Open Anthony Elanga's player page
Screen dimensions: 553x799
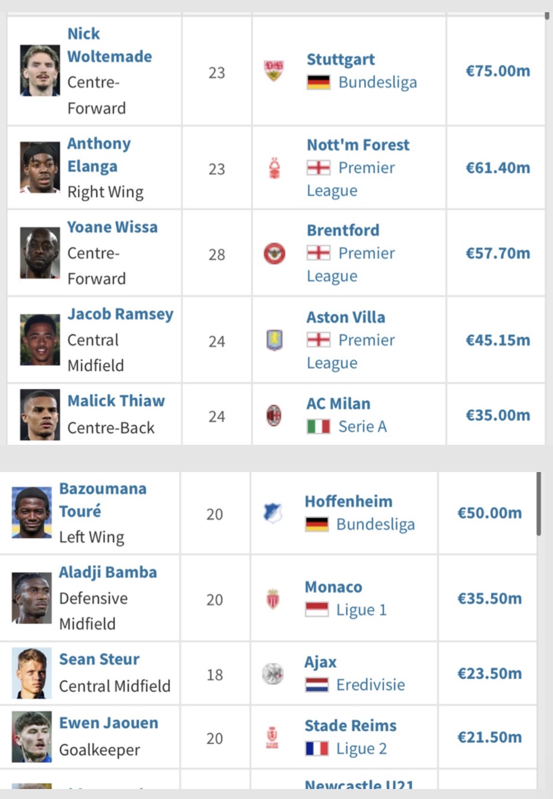(x=99, y=155)
